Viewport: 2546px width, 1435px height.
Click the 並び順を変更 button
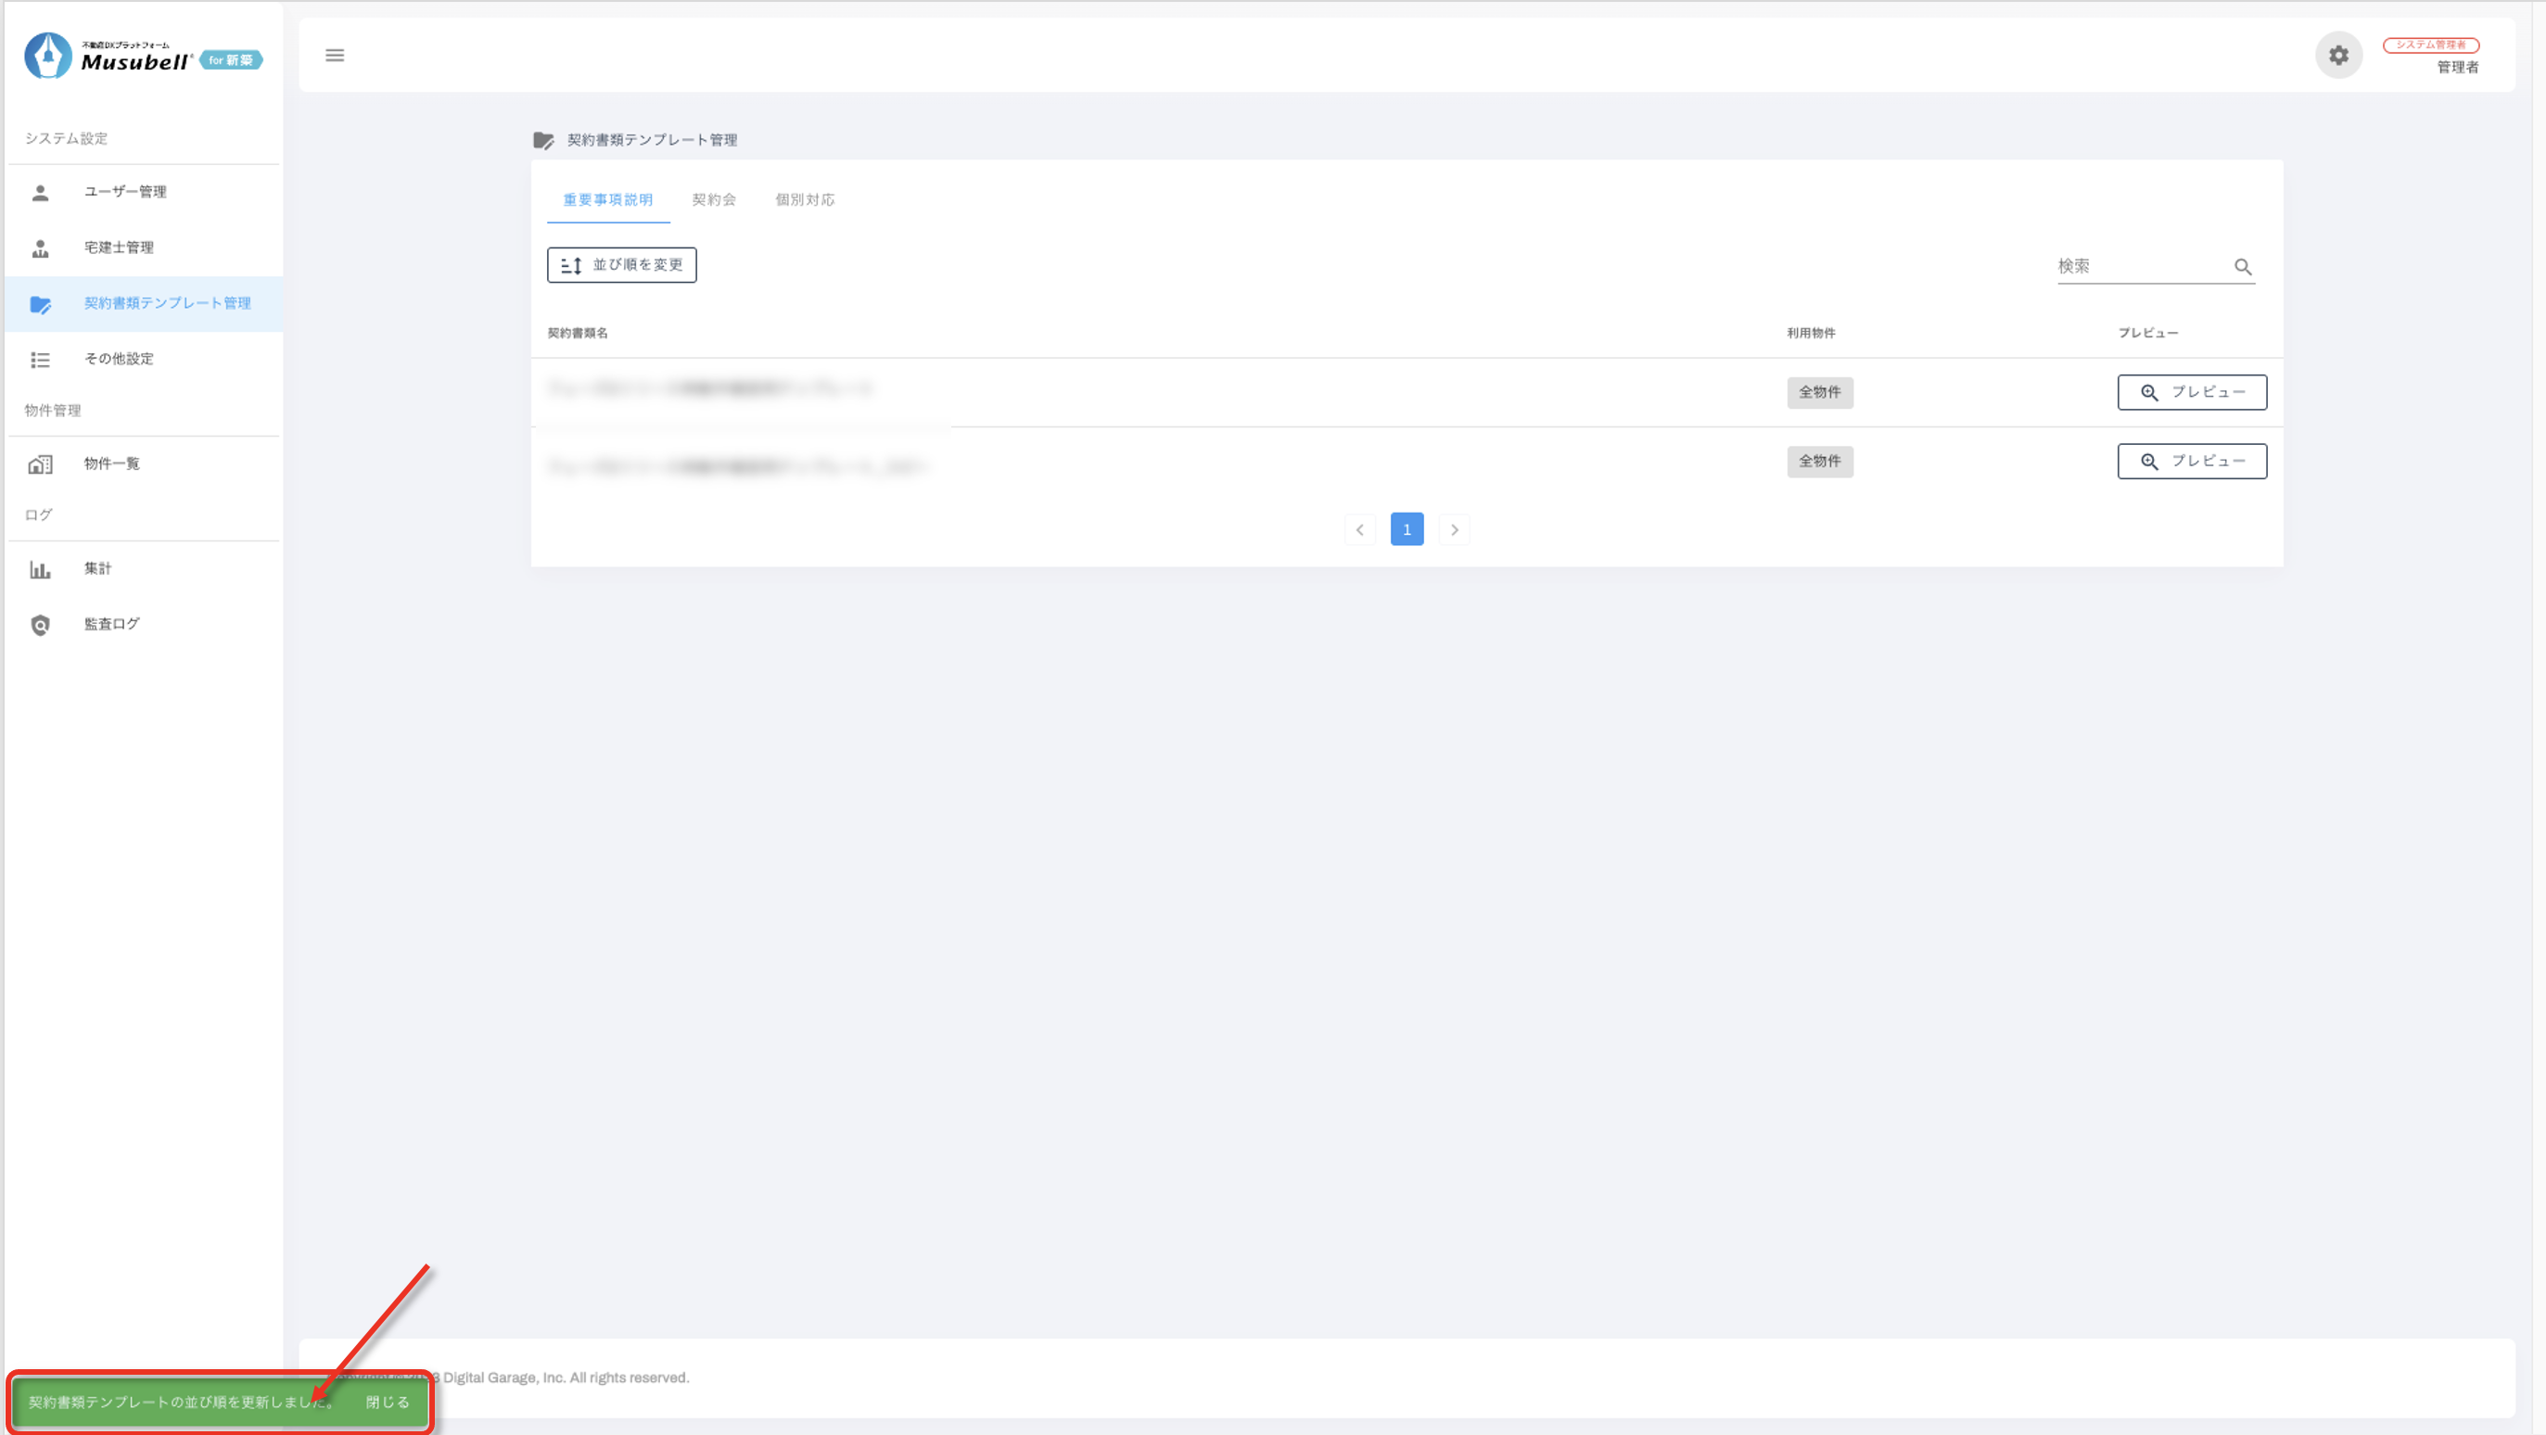click(x=622, y=265)
